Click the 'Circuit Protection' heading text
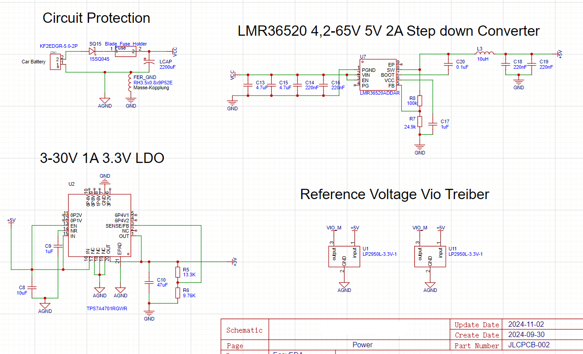583x354 pixels. (96, 18)
